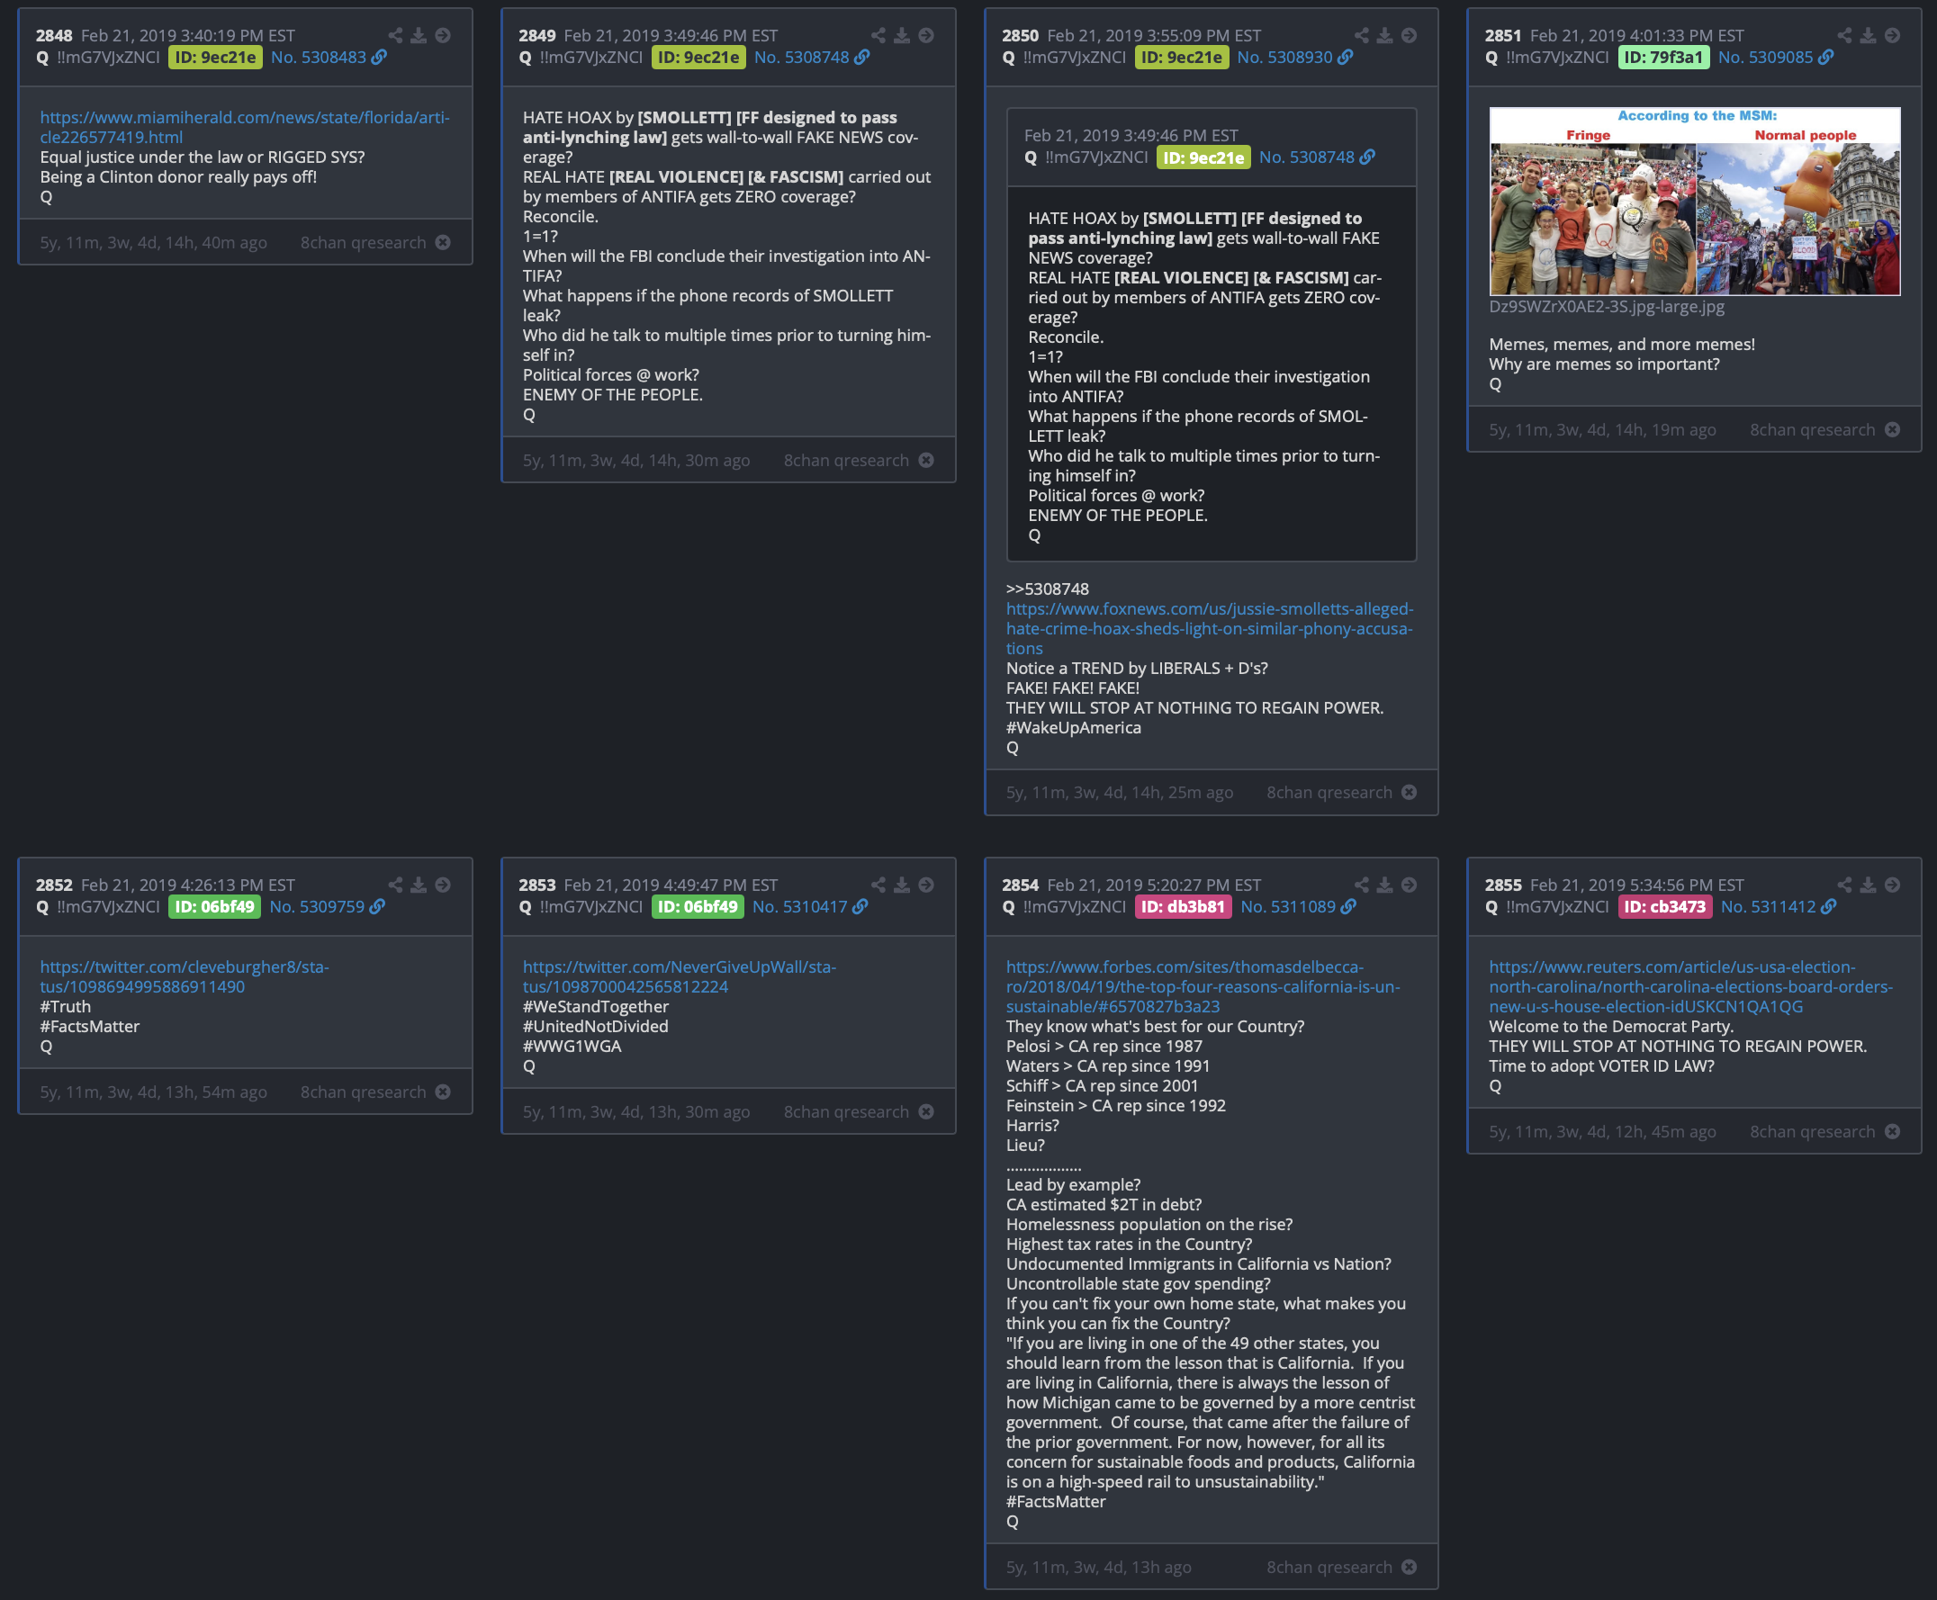Click download icon on post 2848
Image resolution: width=1937 pixels, height=1600 pixels.
[419, 35]
